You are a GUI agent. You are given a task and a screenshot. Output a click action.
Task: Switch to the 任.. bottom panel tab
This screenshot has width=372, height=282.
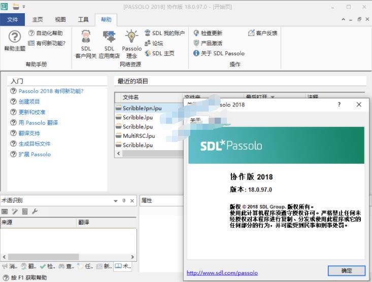pyautogui.click(x=85, y=266)
